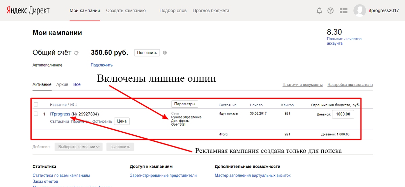Click the itprogress2017 username

[384, 10]
